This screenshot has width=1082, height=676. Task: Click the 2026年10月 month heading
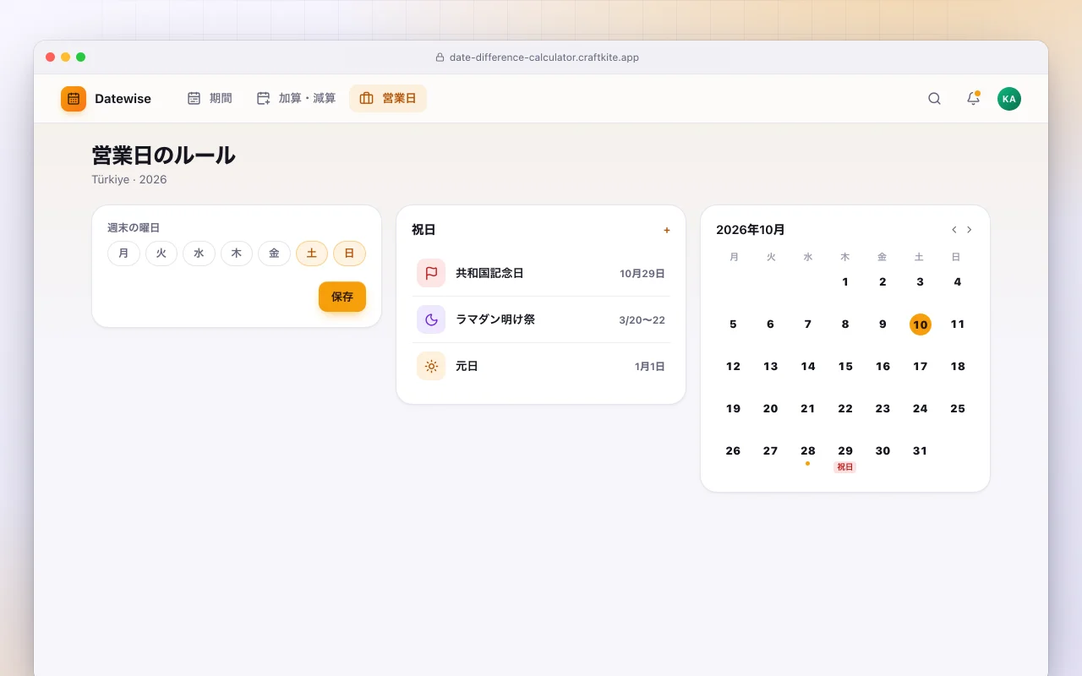pos(751,230)
